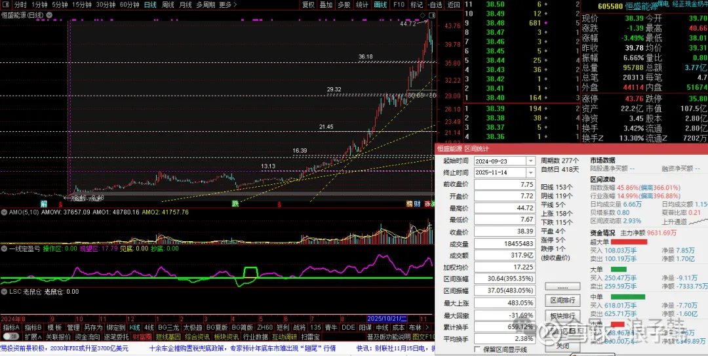Click the 管理 manage button

[x=73, y=328]
